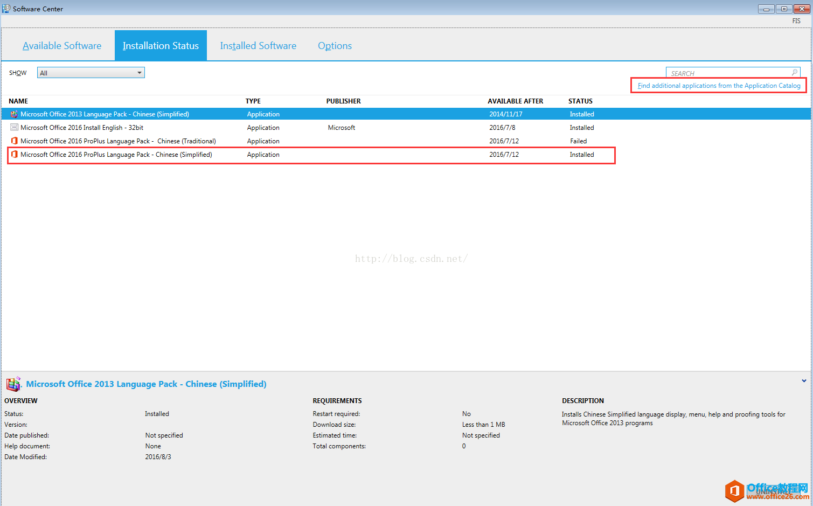
Task: Open the Show filter dropdown
Action: (x=91, y=73)
